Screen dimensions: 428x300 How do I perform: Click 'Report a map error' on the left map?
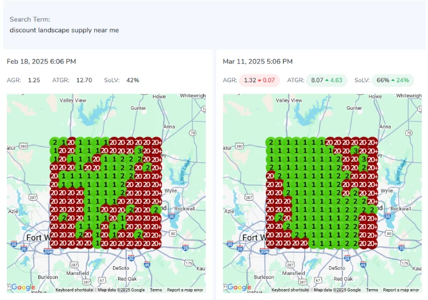click(x=185, y=290)
